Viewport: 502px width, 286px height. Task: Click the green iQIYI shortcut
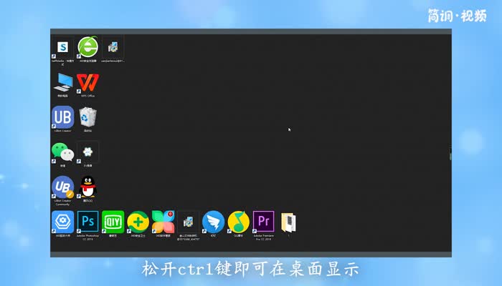(x=113, y=221)
